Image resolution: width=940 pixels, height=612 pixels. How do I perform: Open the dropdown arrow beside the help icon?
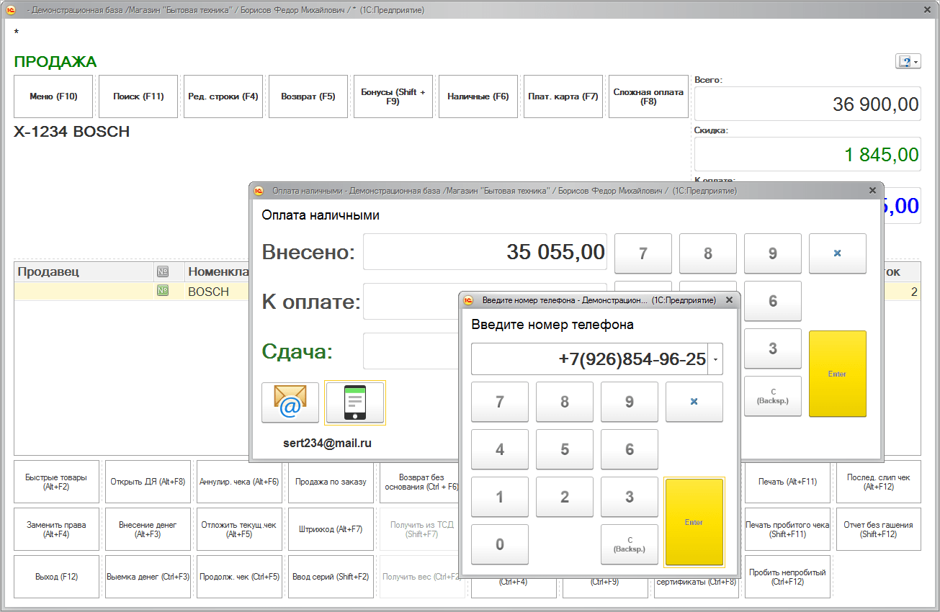click(x=916, y=63)
